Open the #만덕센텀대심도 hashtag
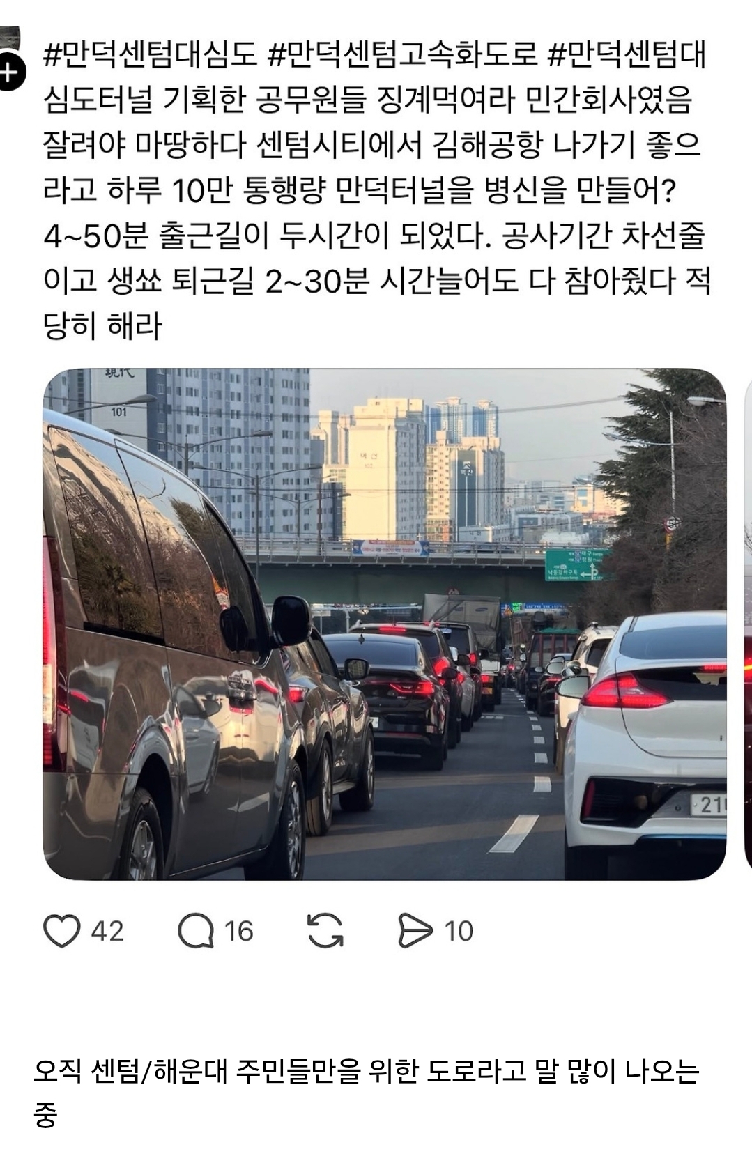Viewport: 752px width, 1156px height. click(151, 55)
